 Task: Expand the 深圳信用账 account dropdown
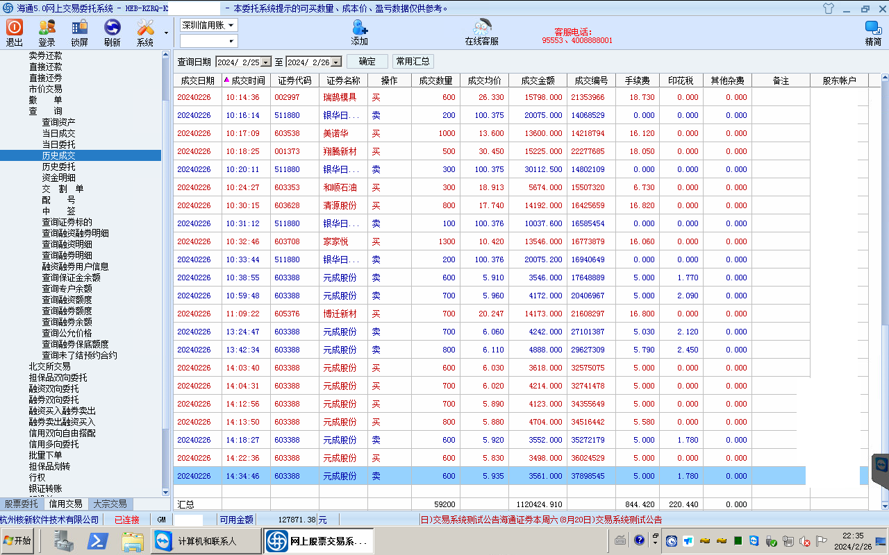click(x=231, y=25)
